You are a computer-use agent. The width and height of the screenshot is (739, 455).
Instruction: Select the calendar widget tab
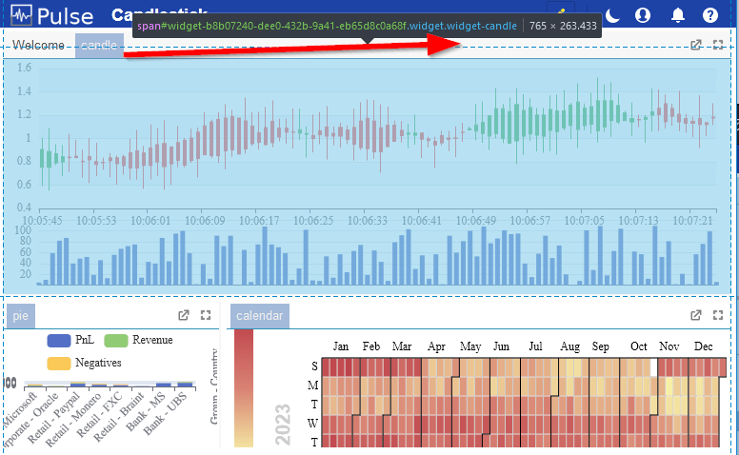coord(260,316)
